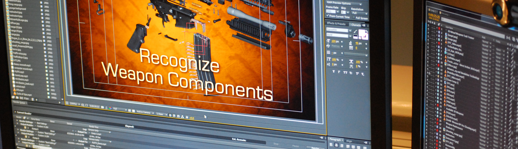This screenshot has height=149, width=518.
Task: Toggle the region of interest icon
Action: [x=129, y=111]
